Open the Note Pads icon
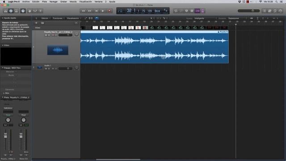 click(269, 11)
